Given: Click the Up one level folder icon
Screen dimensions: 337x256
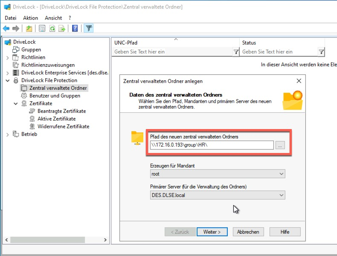Looking at the screenshot, I should pos(29,28).
